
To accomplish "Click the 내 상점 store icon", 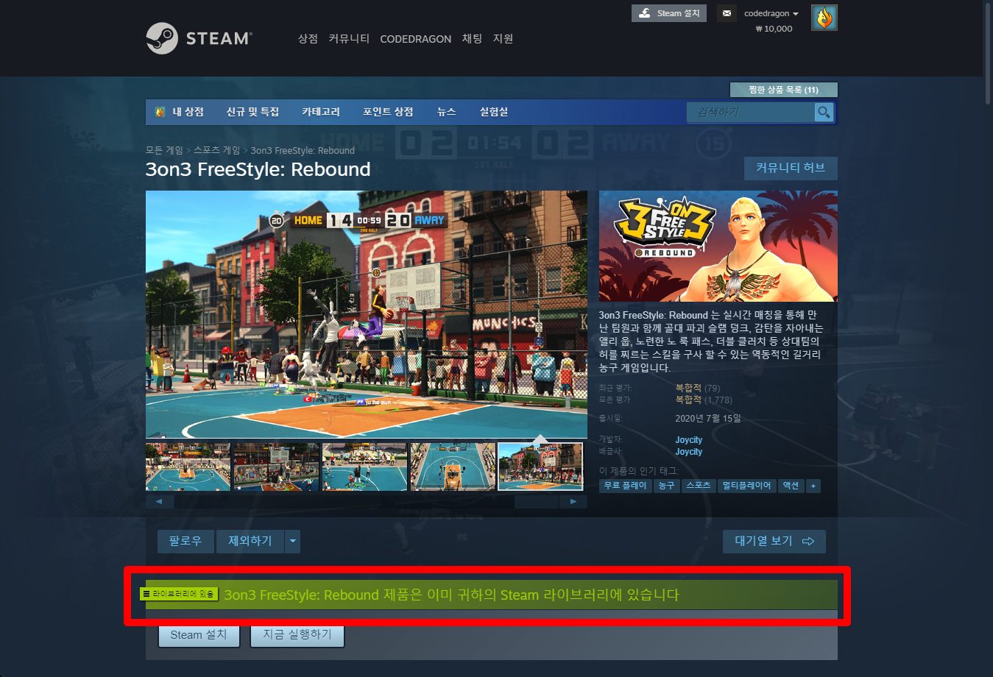I will [160, 112].
